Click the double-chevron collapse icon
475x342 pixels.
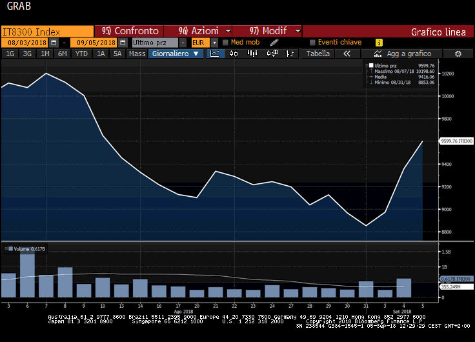point(347,54)
